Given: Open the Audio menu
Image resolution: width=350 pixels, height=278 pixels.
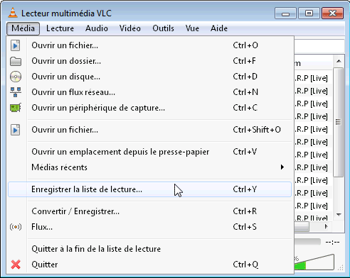Looking at the screenshot, I should pyautogui.click(x=97, y=28).
